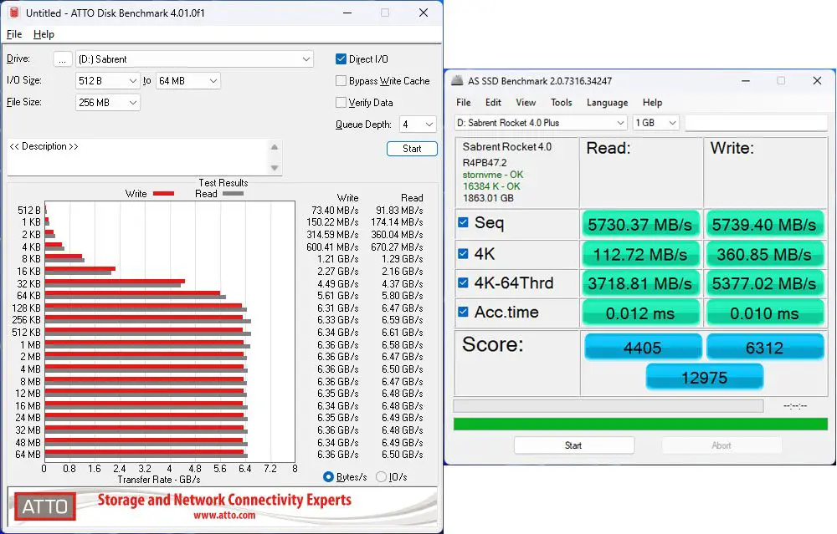Click the 4K-64Thrd read 3718.81 MB/s
This screenshot has height=534, width=837.
(640, 283)
